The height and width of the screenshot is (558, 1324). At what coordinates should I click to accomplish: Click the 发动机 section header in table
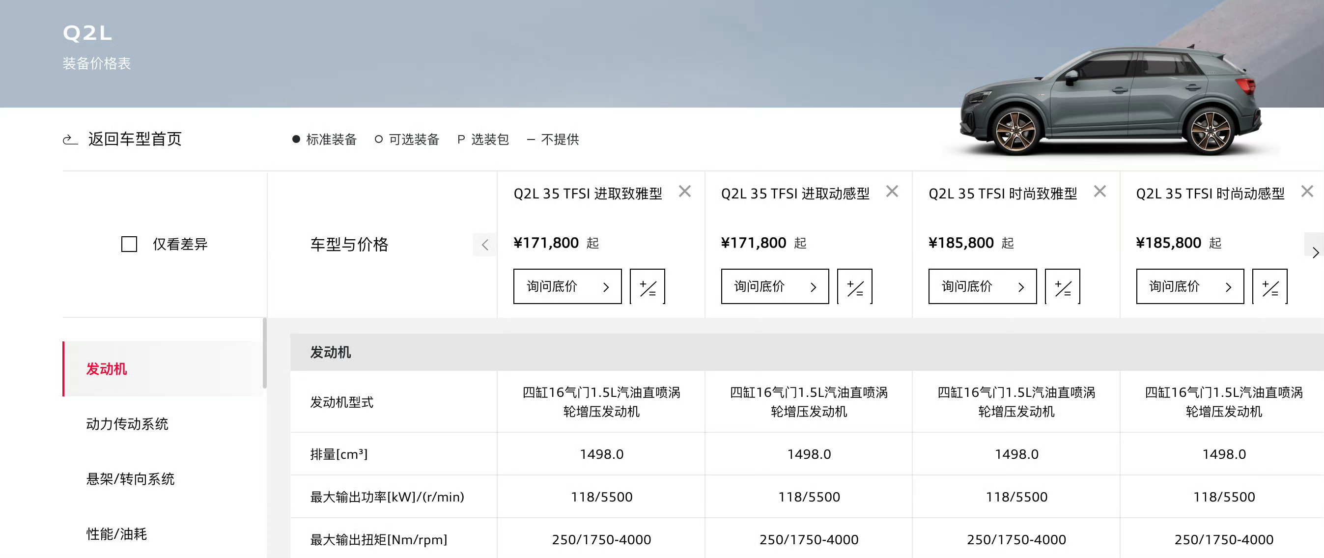tap(807, 353)
